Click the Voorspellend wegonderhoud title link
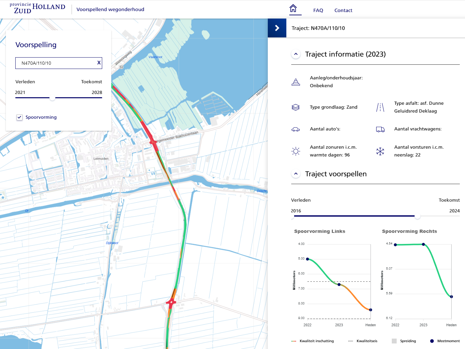The width and height of the screenshot is (465, 349). 110,9
